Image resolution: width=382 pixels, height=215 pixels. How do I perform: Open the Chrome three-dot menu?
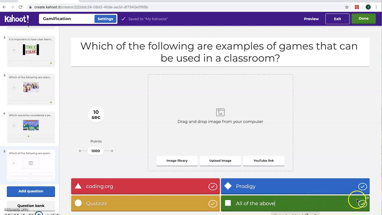pos(377,7)
